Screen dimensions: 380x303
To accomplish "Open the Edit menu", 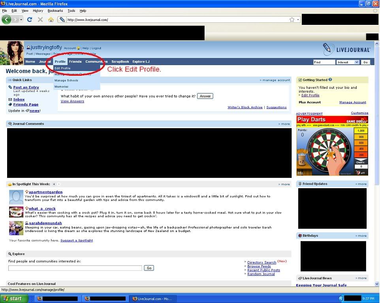I will coord(14,11).
